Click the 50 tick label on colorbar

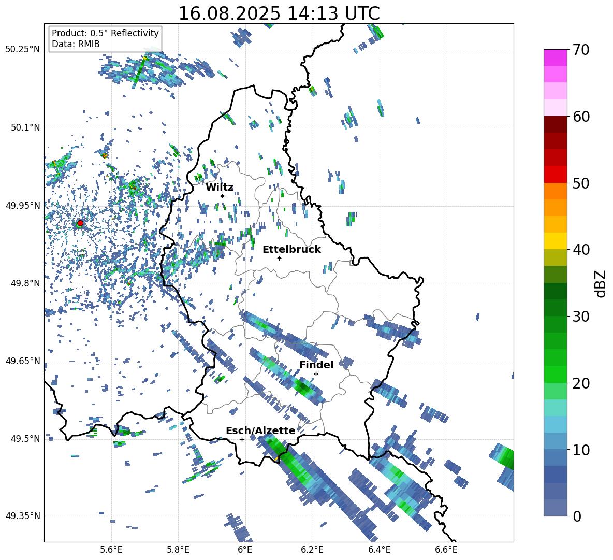(581, 183)
